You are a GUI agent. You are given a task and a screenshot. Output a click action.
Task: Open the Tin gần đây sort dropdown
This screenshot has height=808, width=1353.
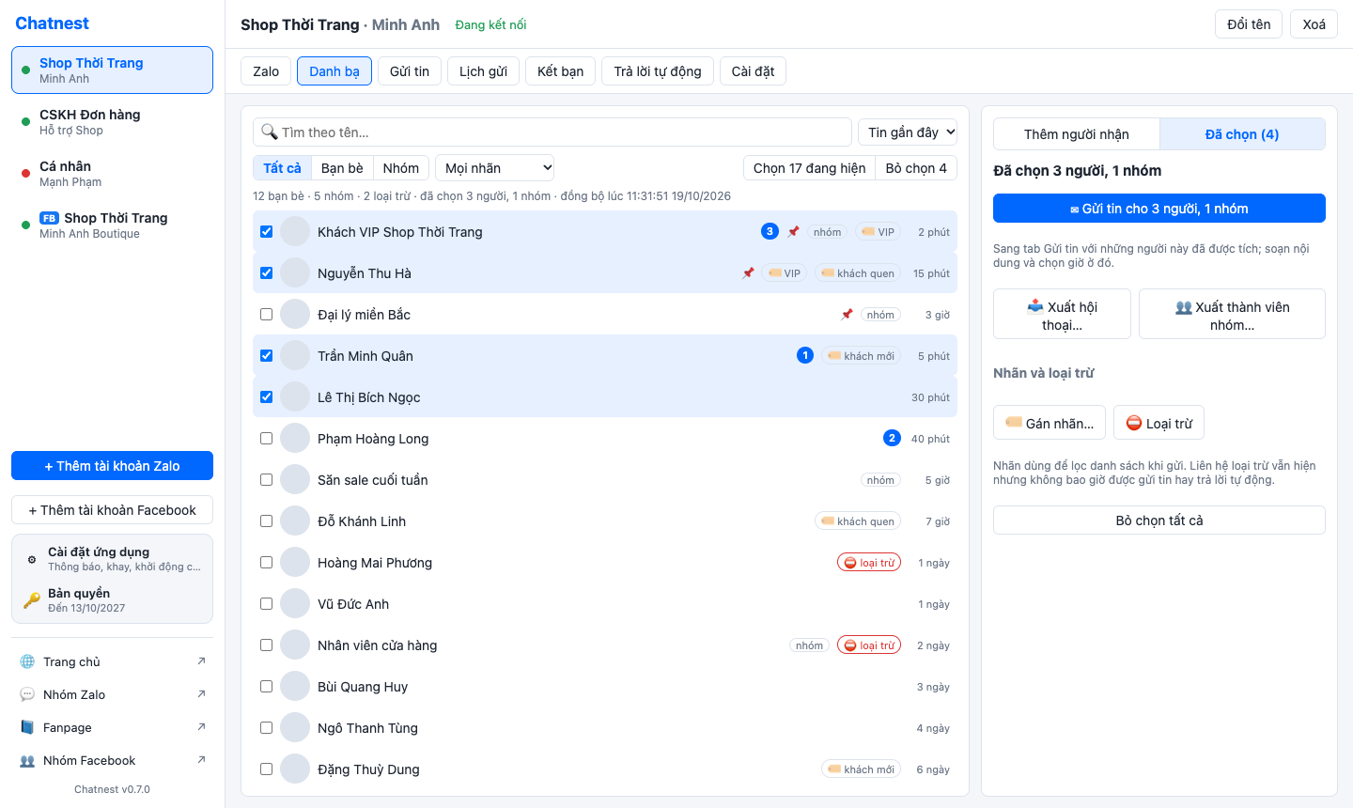(908, 132)
